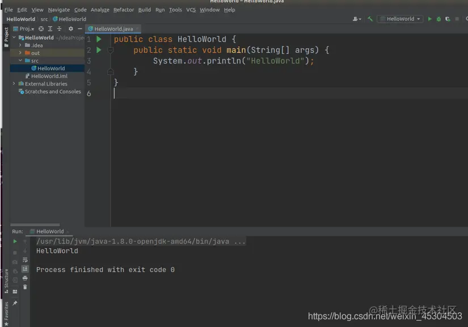This screenshot has height=327, width=468.
Task: Hide the Project panel with minus icon
Action: pos(79,28)
